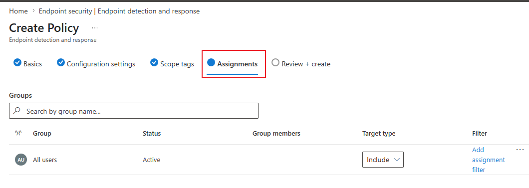Switch to Scope tags step
This screenshot has width=529, height=188.
point(172,64)
